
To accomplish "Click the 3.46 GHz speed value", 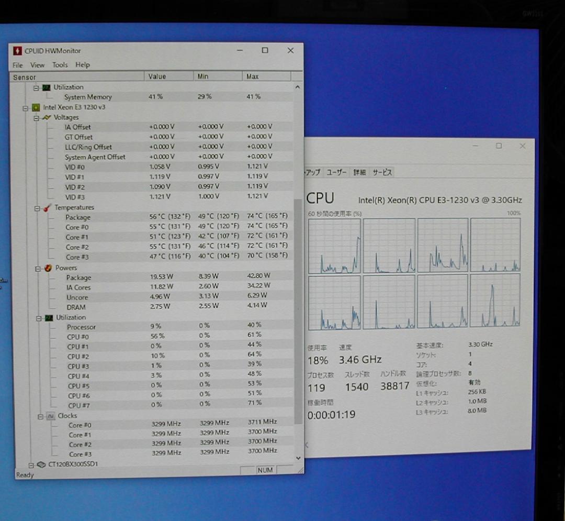I will [x=360, y=360].
